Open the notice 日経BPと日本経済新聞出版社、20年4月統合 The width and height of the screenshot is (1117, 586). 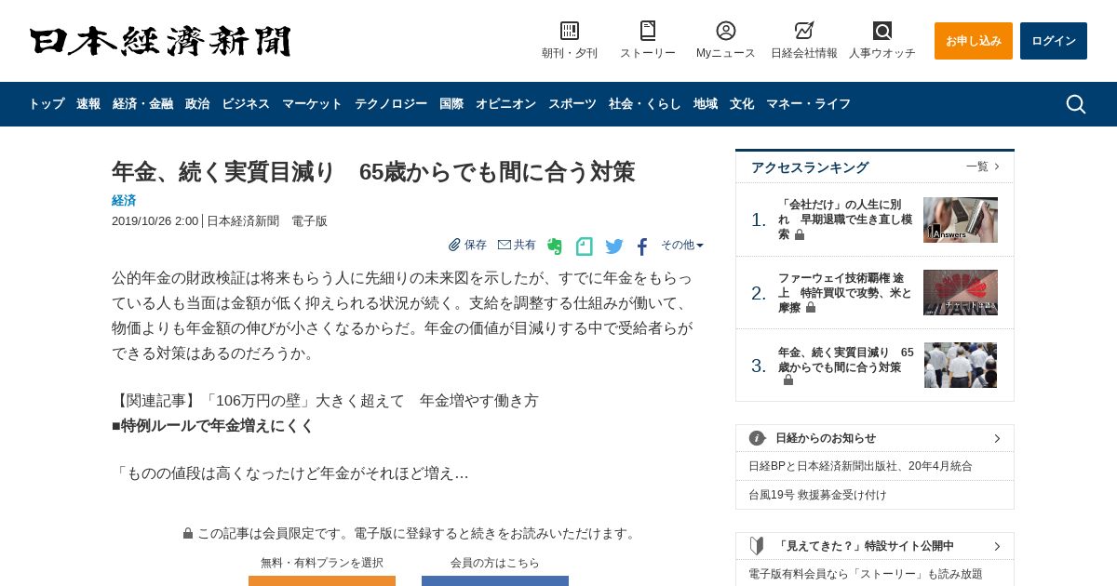(x=860, y=466)
